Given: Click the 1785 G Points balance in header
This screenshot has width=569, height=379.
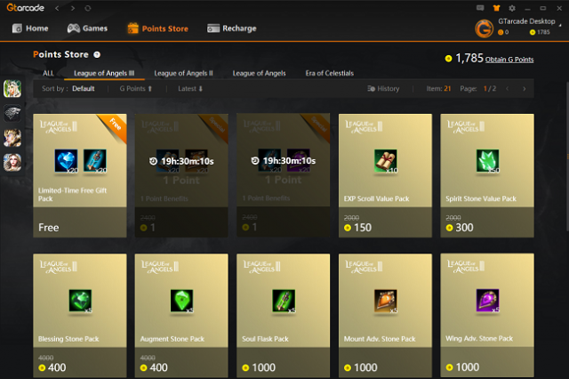Looking at the screenshot, I should [x=540, y=32].
